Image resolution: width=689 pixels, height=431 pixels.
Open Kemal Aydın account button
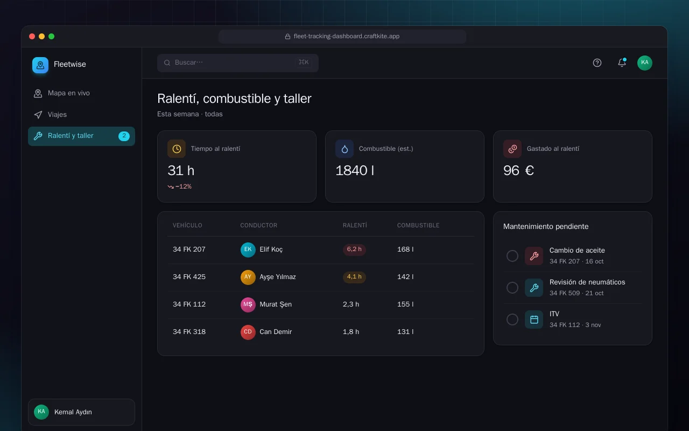pyautogui.click(x=81, y=412)
